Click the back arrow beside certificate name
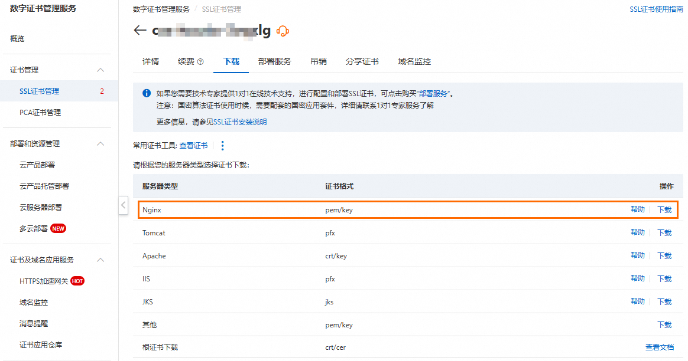The height and width of the screenshot is (361, 688). 140,31
